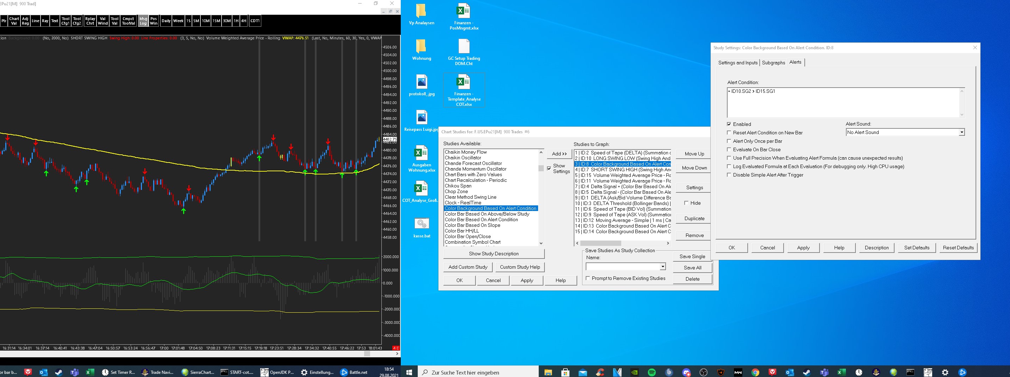Screen dimensions: 1010x377
Task: Expand the Alert Sound dropdown
Action: 961,132
